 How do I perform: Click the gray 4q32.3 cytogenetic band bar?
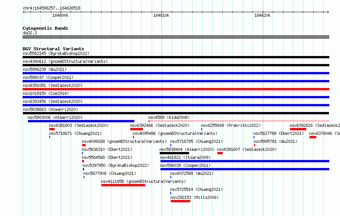coord(176,37)
